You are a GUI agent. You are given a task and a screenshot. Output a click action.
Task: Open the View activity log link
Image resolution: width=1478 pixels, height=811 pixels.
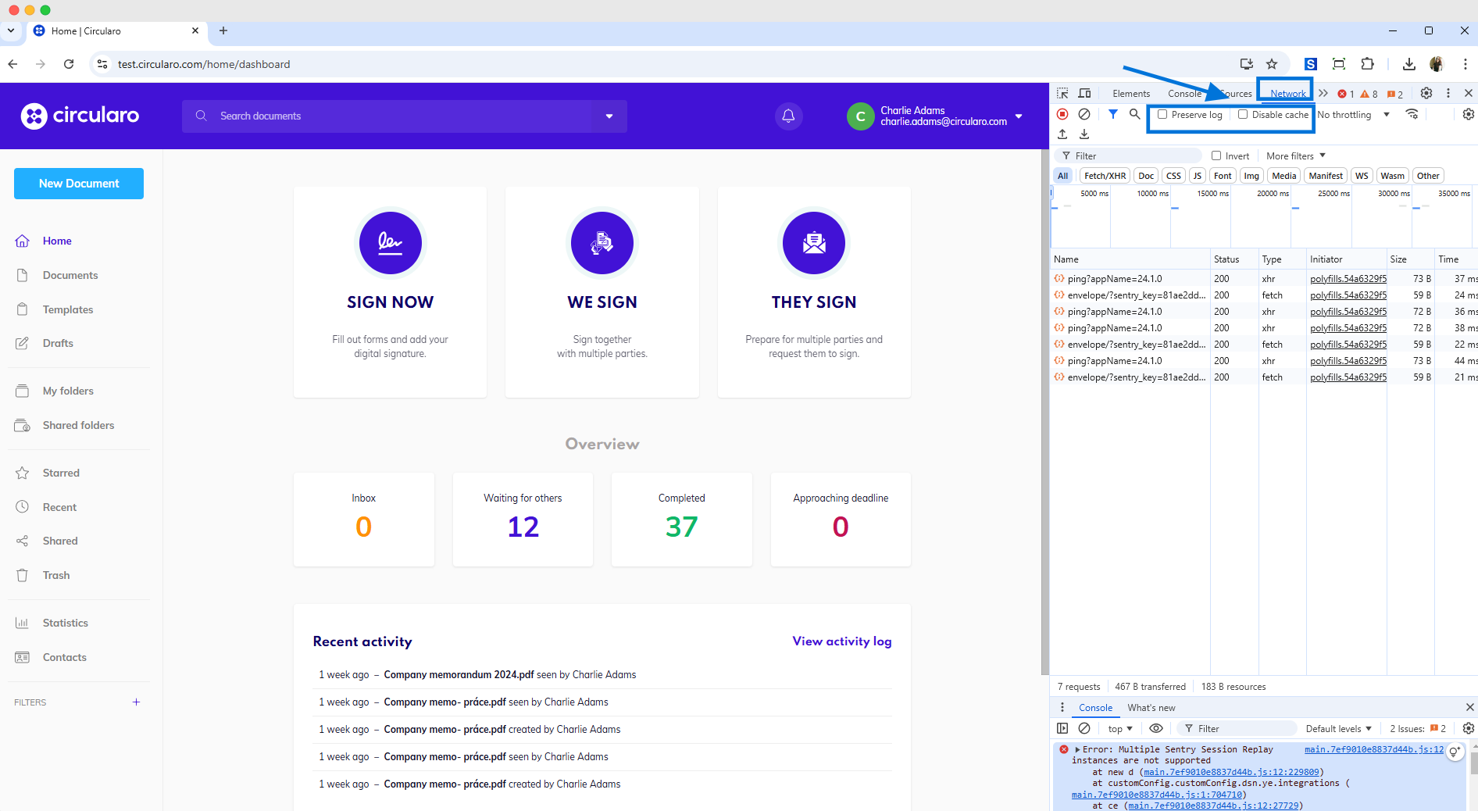841,641
